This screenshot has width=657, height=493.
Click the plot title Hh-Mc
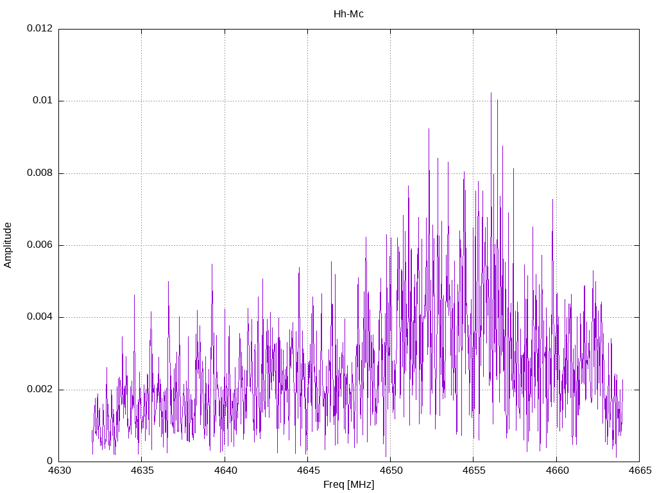click(348, 14)
